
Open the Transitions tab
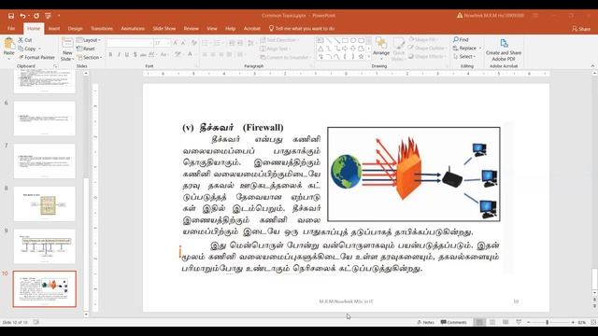[102, 29]
